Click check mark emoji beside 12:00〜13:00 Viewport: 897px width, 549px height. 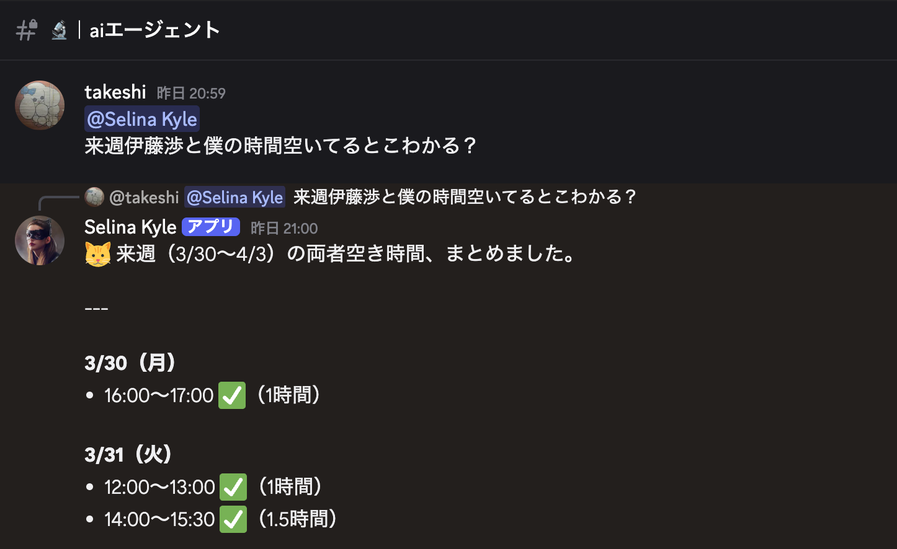[233, 487]
